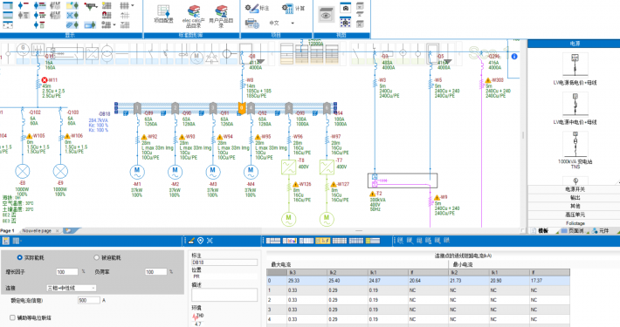Click the rated current field showing 500

pyautogui.click(x=88, y=300)
